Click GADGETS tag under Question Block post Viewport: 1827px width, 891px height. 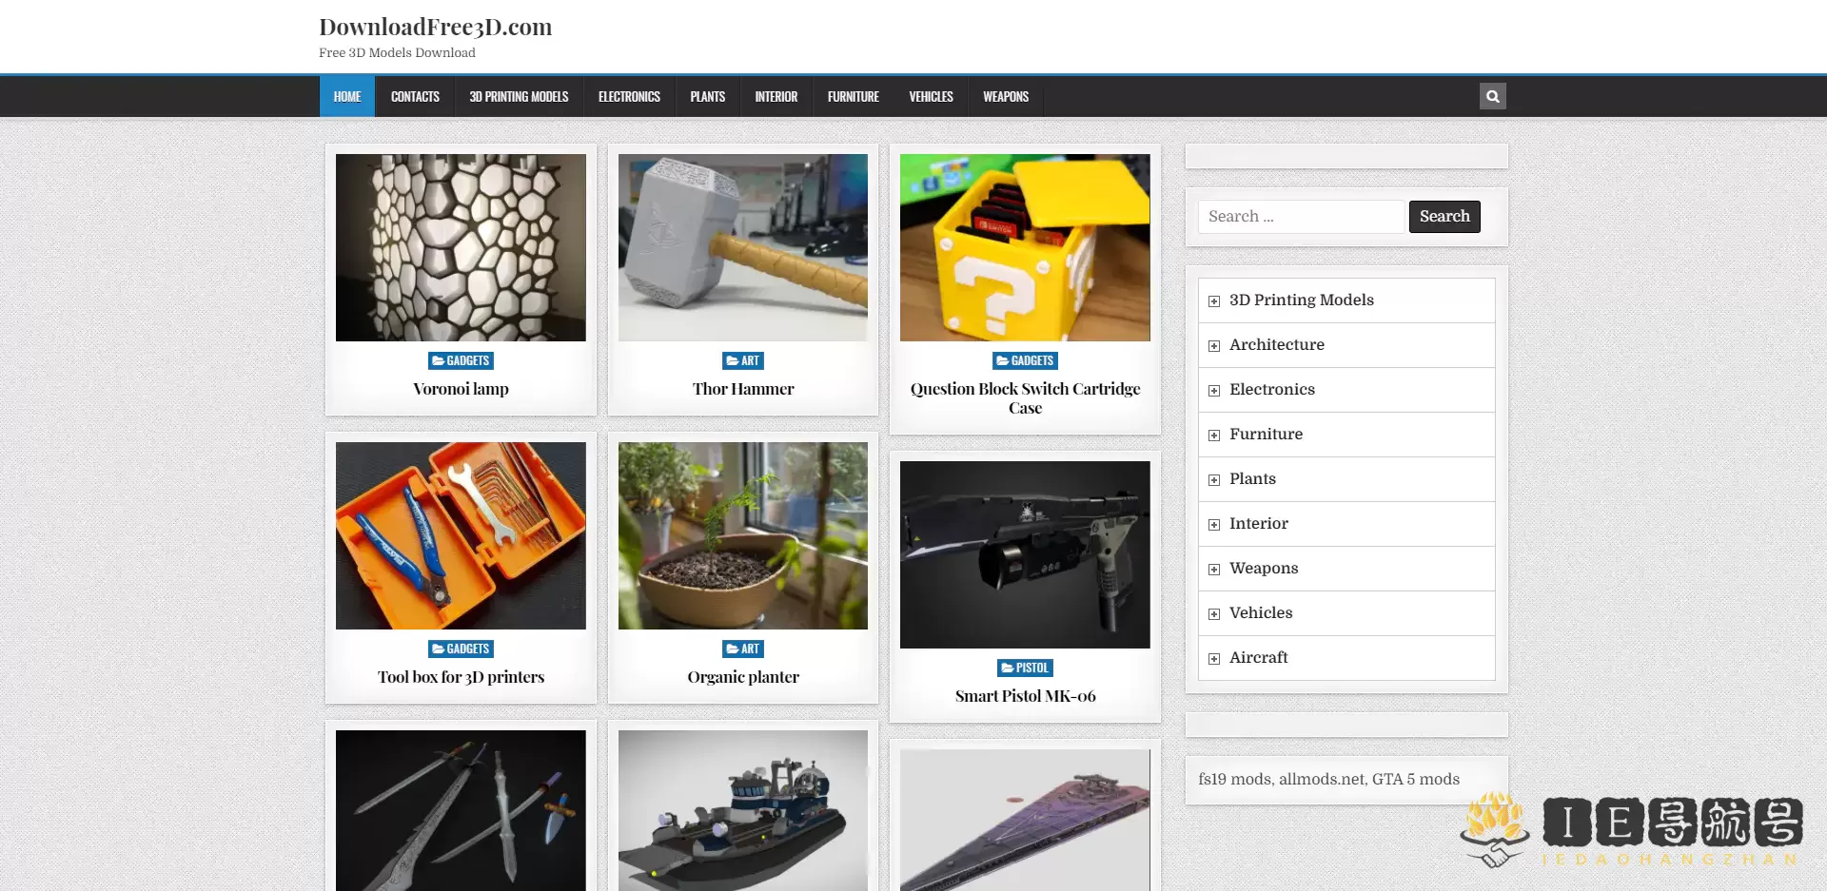(x=1025, y=360)
